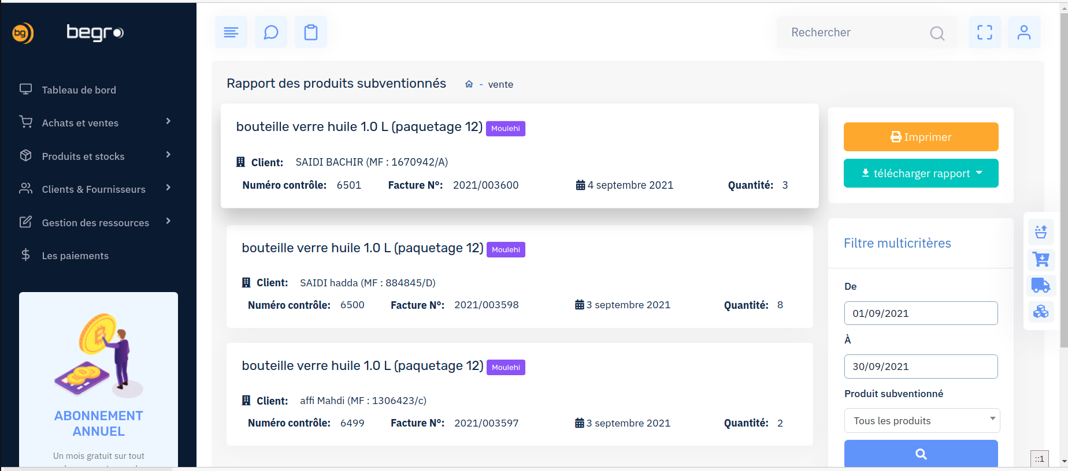The height and width of the screenshot is (471, 1068).
Task: Click the cart shortcut icon on right
Action: click(1041, 259)
